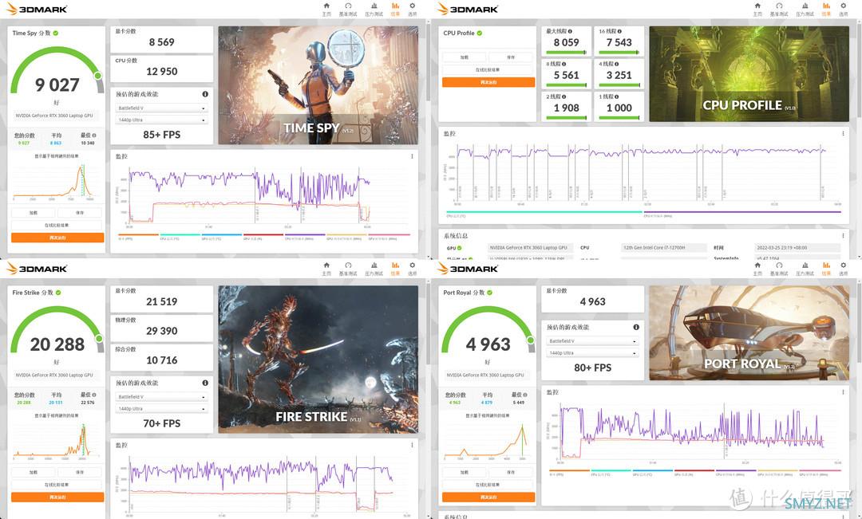Open Options gear in the Port Royal window
Viewport: 862px width, 519px height.
tap(844, 269)
